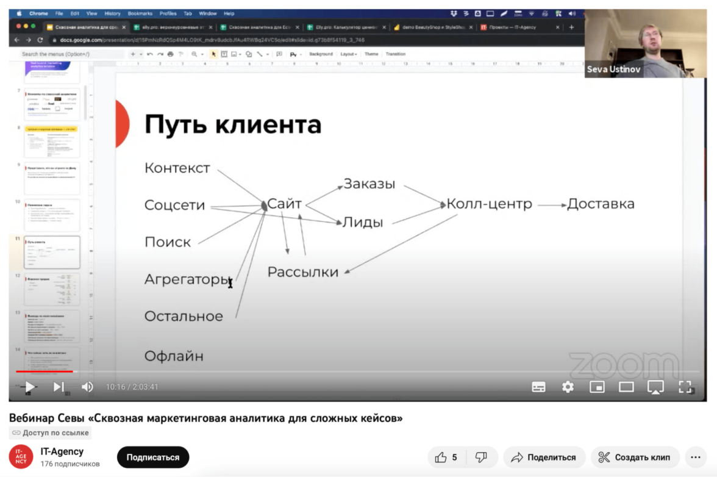
Task: Subscribe with the Подписаться button
Action: tap(152, 457)
